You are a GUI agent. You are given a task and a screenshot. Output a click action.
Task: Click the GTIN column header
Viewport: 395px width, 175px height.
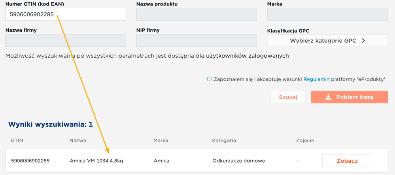pyautogui.click(x=17, y=140)
